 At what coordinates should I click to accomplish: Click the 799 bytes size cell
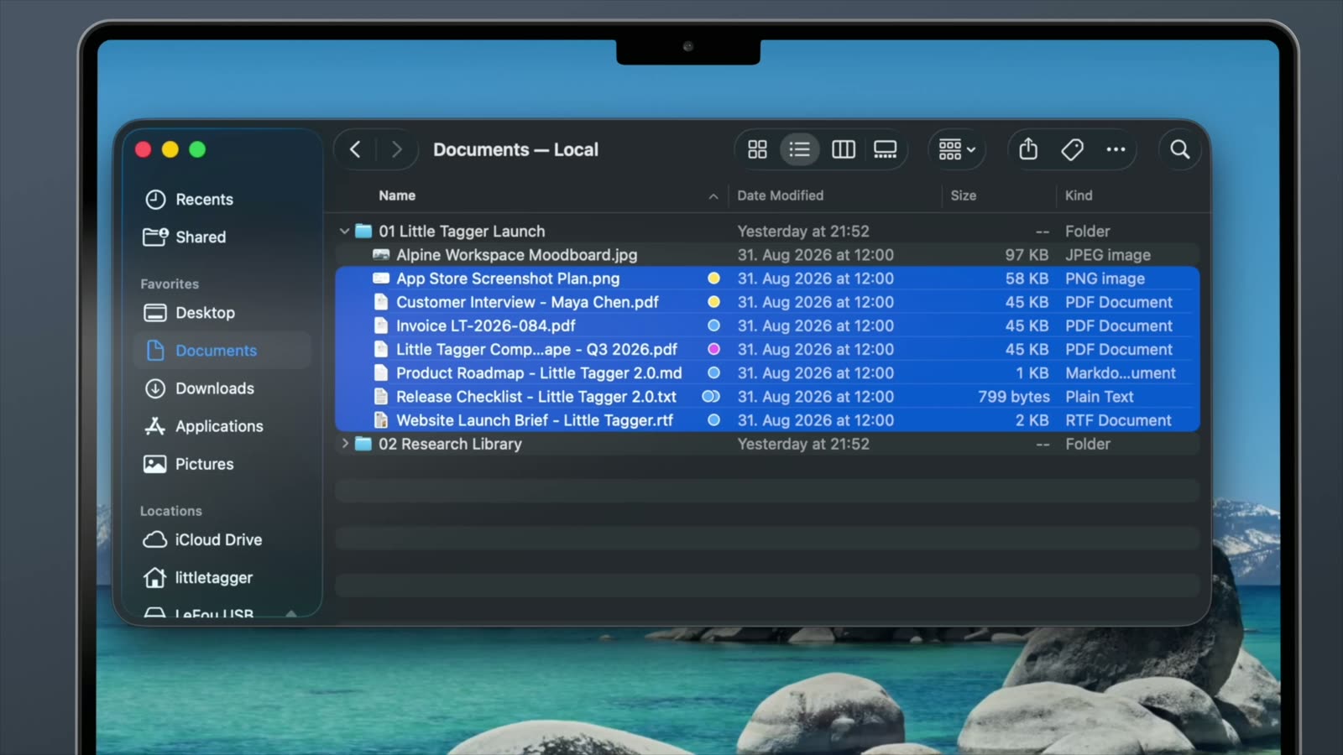pyautogui.click(x=1014, y=397)
